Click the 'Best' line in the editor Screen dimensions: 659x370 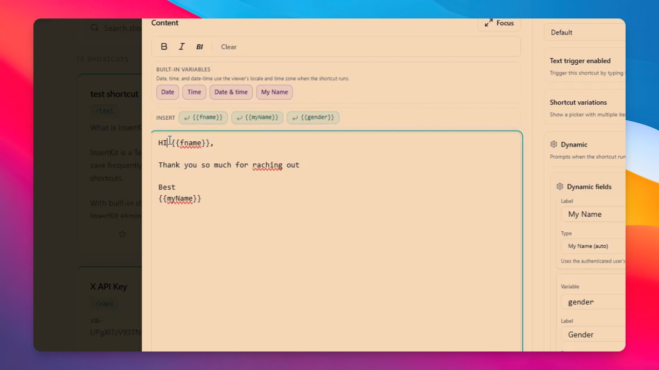[167, 187]
